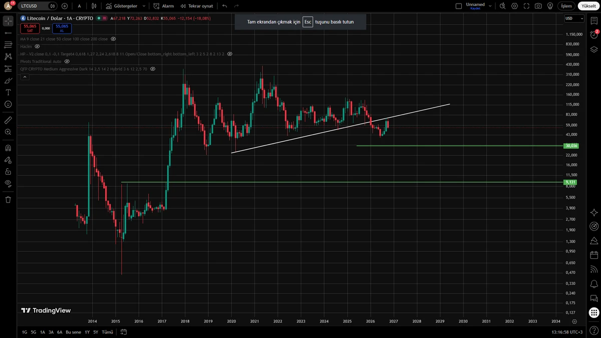Viewport: 601px width, 338px height.
Task: Choose the 5Y time range
Action: click(x=96, y=332)
